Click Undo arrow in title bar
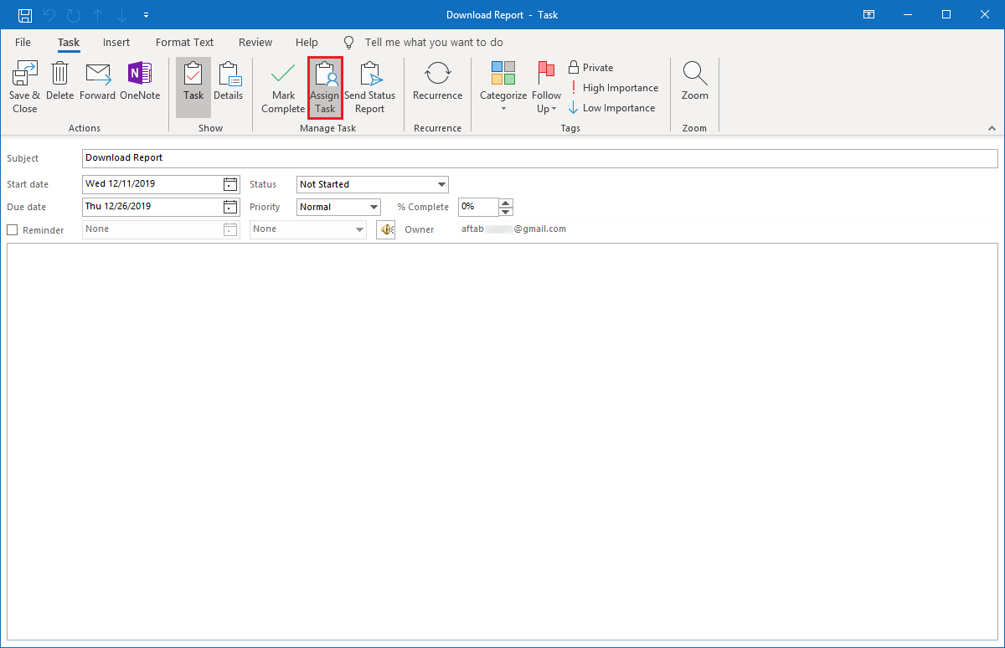 pyautogui.click(x=50, y=15)
